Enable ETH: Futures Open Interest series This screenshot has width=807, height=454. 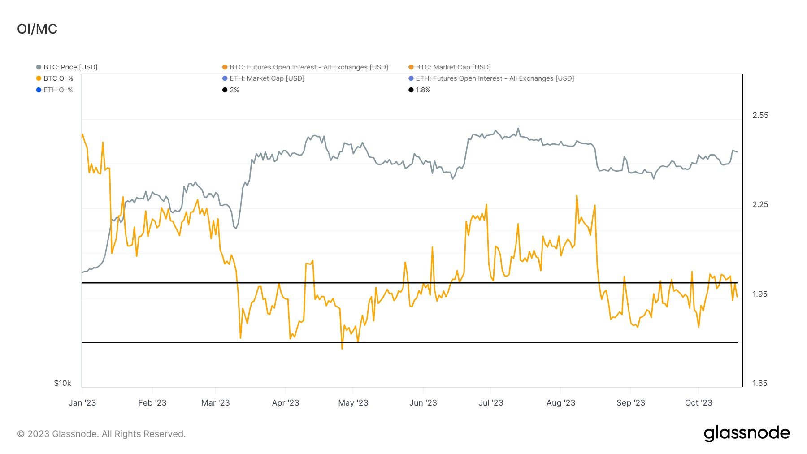491,78
